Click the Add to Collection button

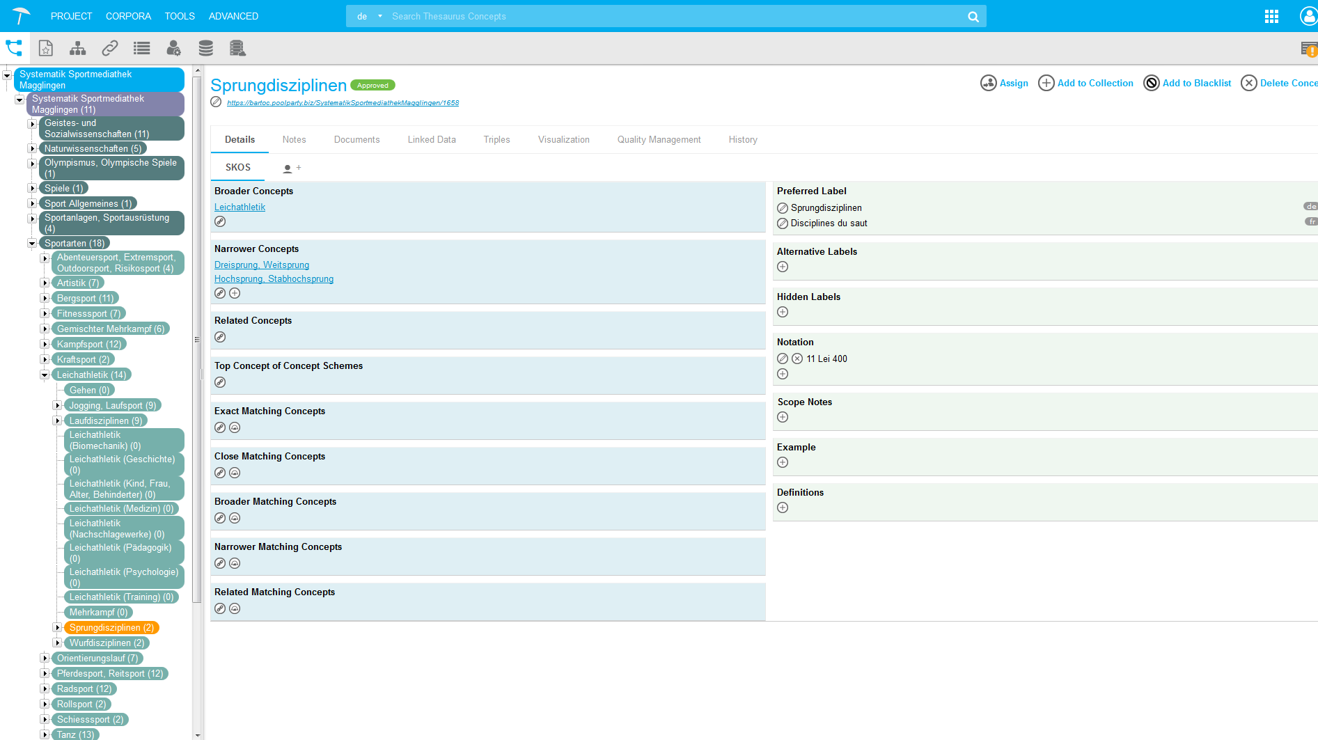coord(1086,83)
